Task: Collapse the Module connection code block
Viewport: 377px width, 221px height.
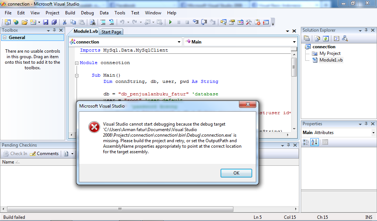Action: click(x=77, y=63)
